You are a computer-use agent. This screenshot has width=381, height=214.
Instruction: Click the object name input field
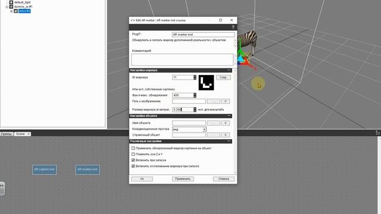[189, 123]
